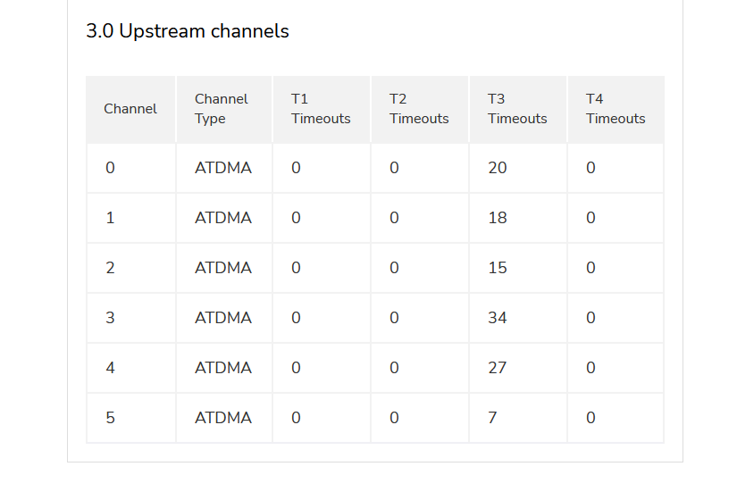737x500 pixels.
Task: Click the T3 Timeouts column header
Action: pyautogui.click(x=517, y=109)
